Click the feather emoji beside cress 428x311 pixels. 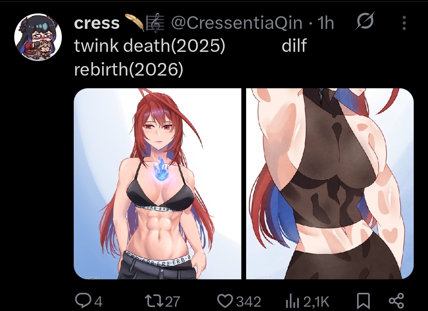click(x=134, y=22)
